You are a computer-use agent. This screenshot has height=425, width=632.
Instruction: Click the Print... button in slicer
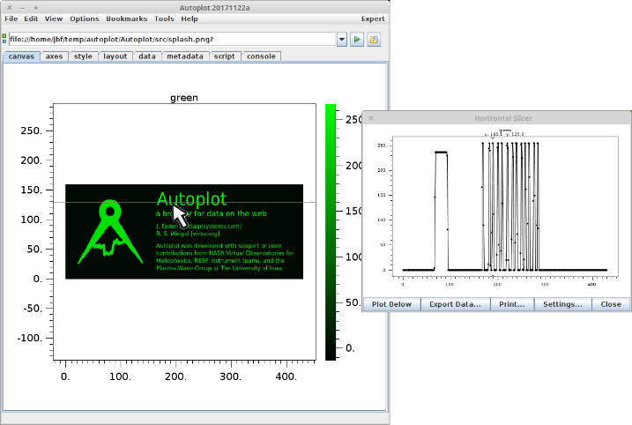pyautogui.click(x=512, y=304)
